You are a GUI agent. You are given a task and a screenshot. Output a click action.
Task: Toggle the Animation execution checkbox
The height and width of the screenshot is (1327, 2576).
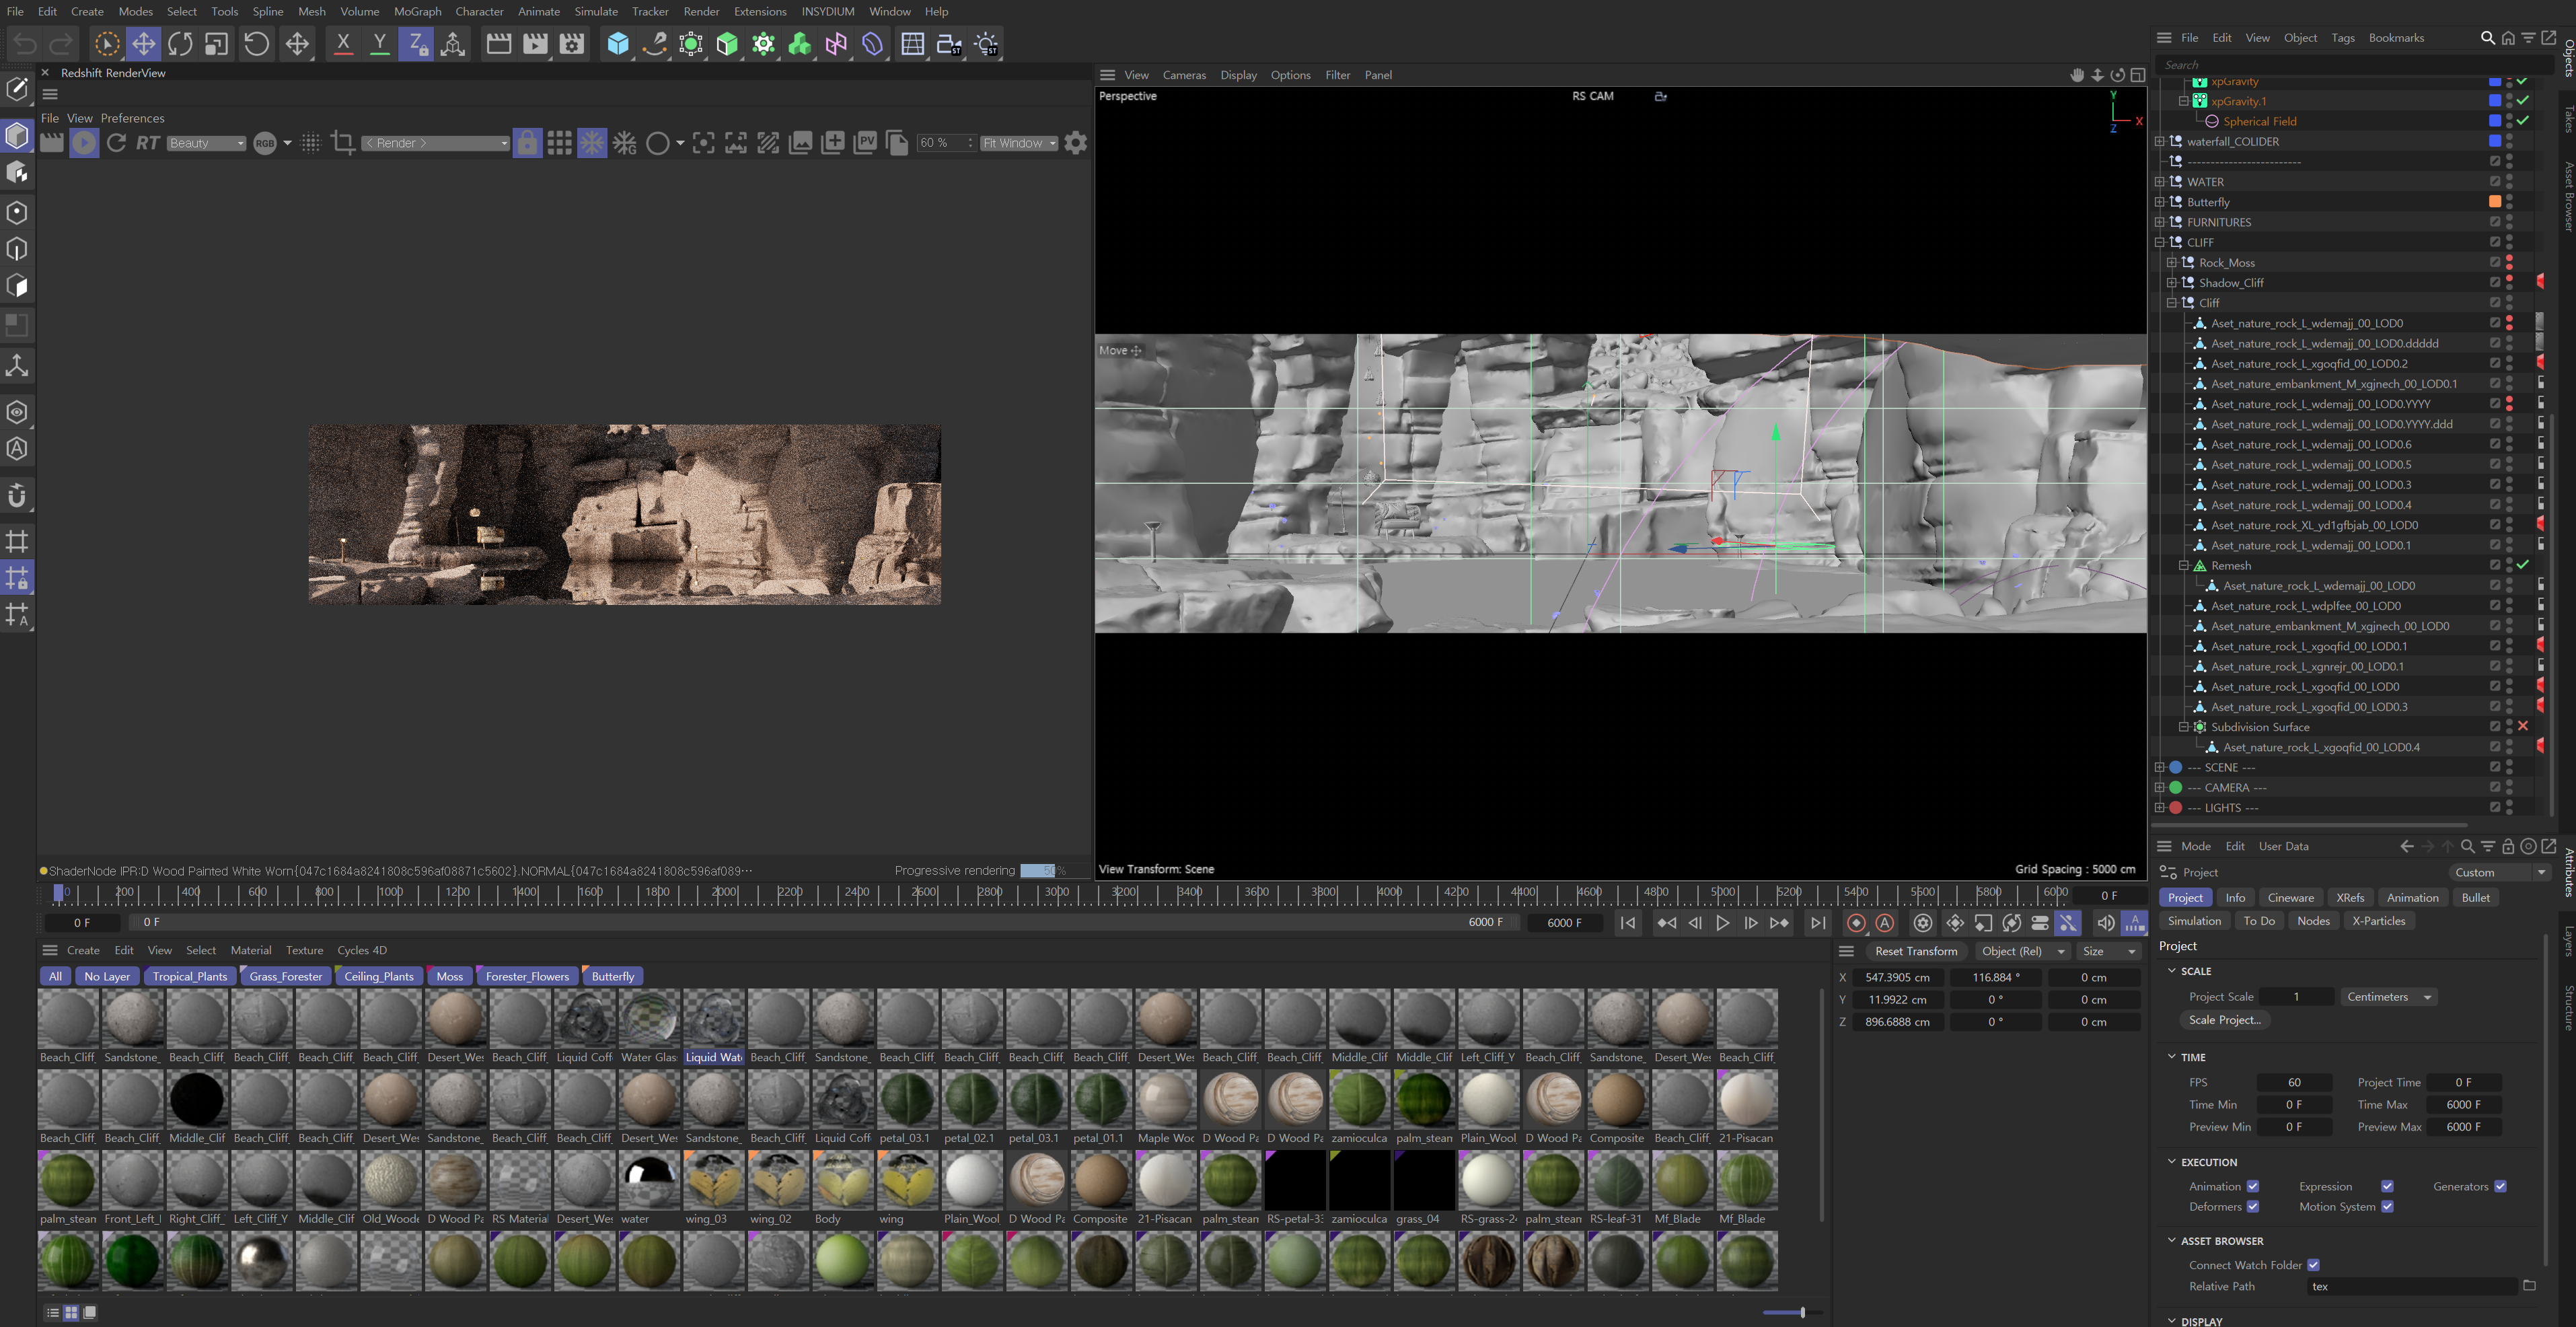click(x=2253, y=1186)
